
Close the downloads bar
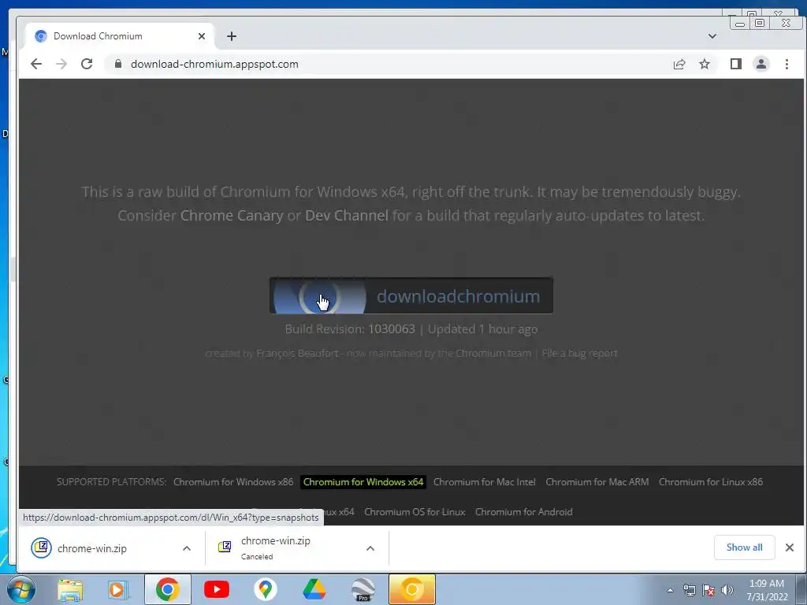(x=790, y=547)
